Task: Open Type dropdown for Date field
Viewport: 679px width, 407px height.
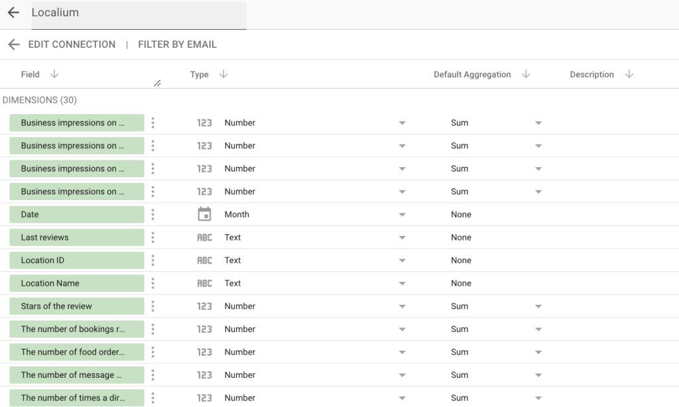Action: (x=402, y=215)
